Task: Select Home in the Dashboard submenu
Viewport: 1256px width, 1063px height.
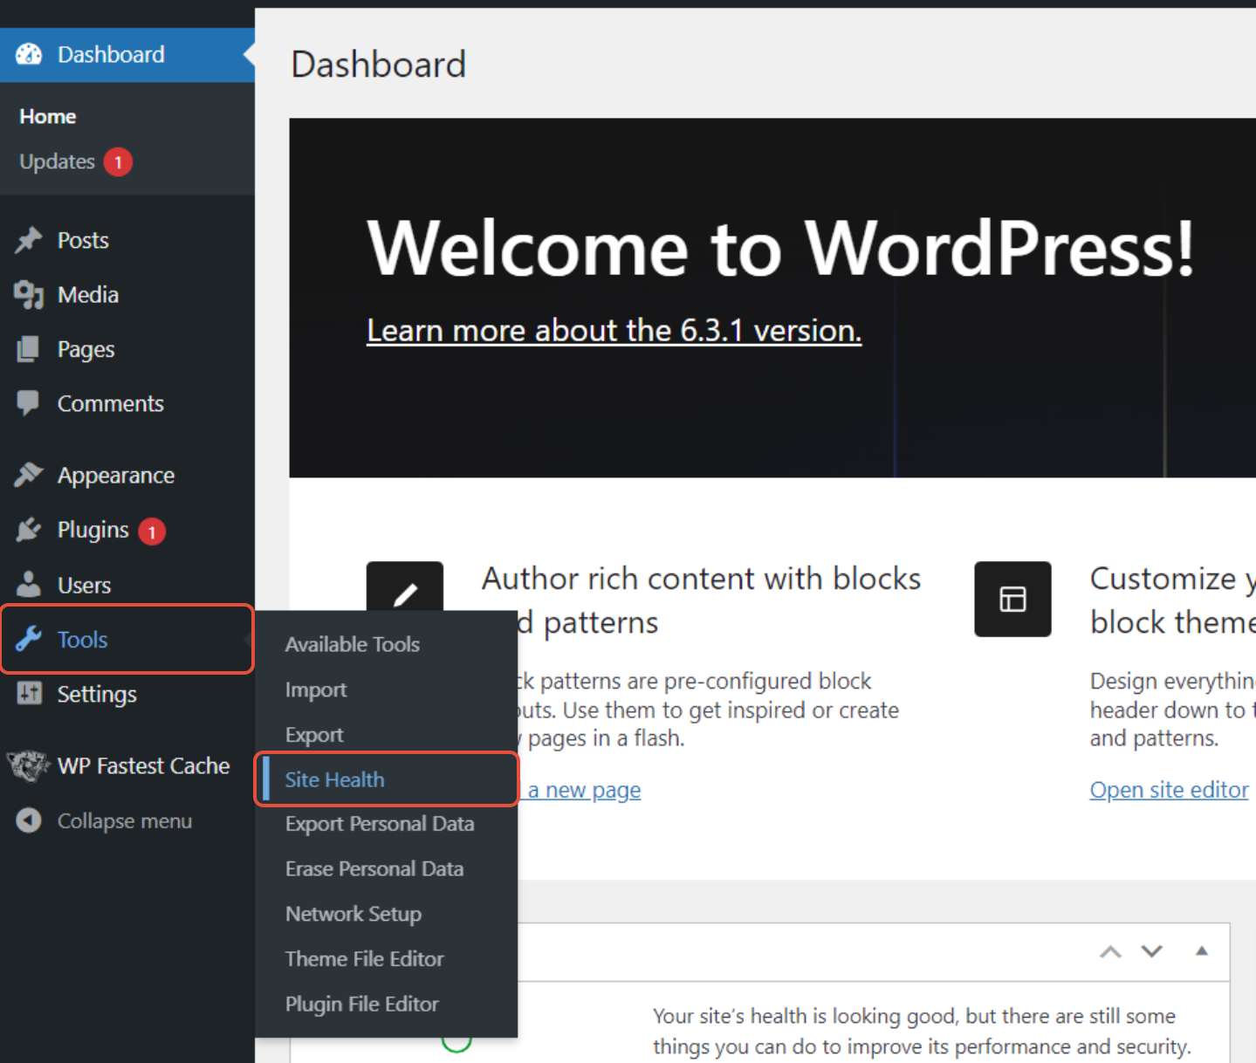Action: [48, 116]
